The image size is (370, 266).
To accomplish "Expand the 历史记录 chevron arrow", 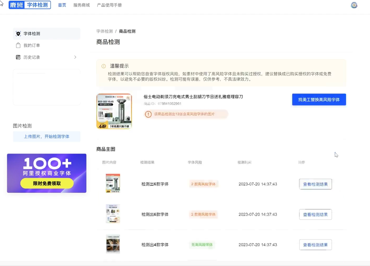I will pyautogui.click(x=75, y=57).
